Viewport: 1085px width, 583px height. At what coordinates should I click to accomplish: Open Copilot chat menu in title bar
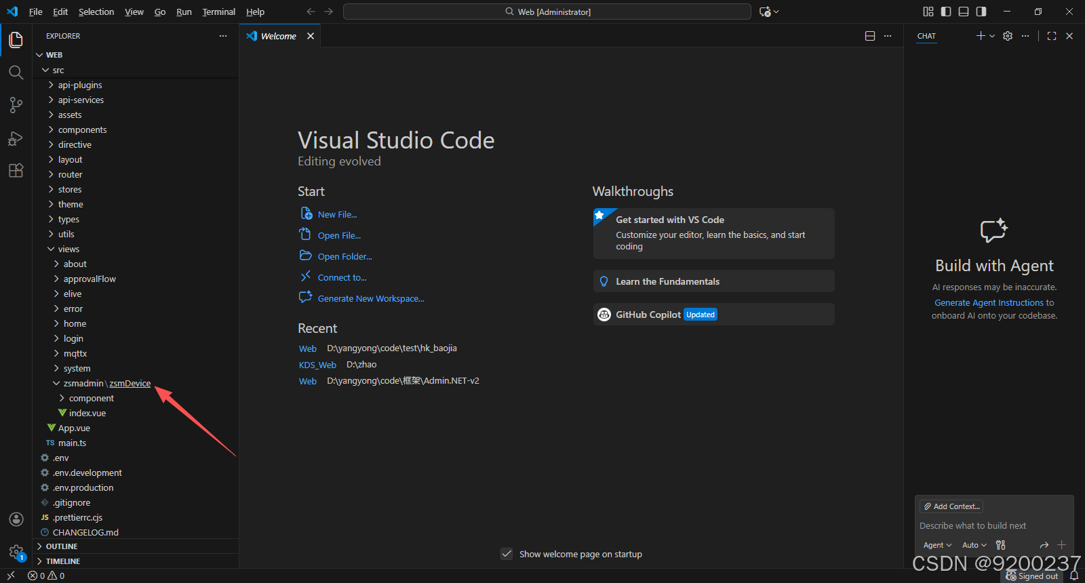(x=769, y=12)
